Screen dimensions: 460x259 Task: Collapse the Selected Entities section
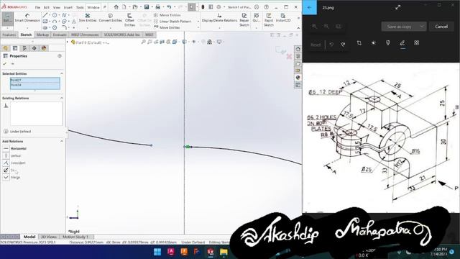[62, 73]
